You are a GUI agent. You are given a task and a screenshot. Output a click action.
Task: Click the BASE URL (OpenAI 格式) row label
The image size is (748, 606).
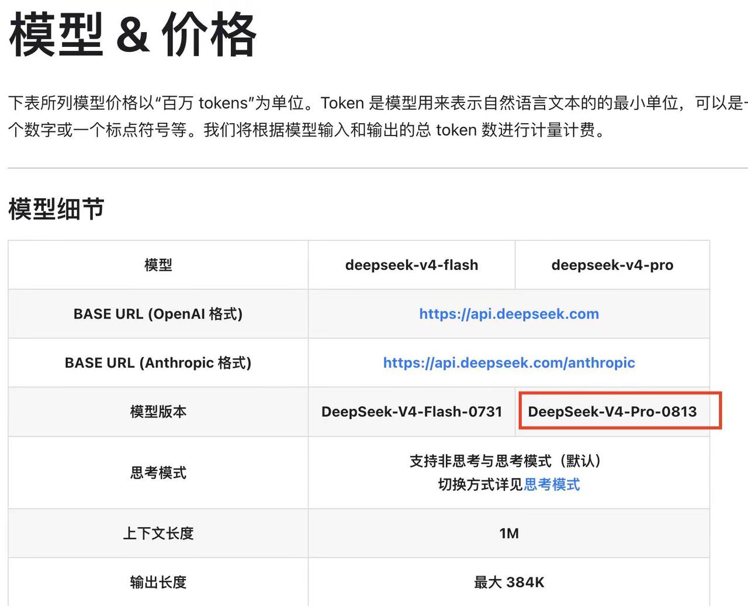(x=158, y=314)
